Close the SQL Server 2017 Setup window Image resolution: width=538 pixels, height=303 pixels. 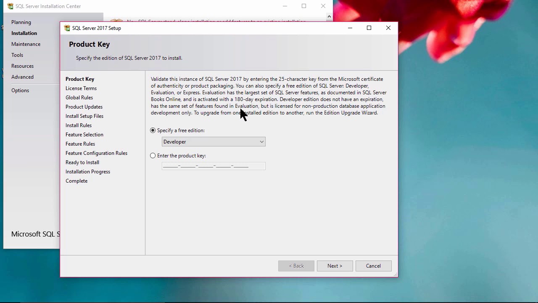(x=388, y=28)
